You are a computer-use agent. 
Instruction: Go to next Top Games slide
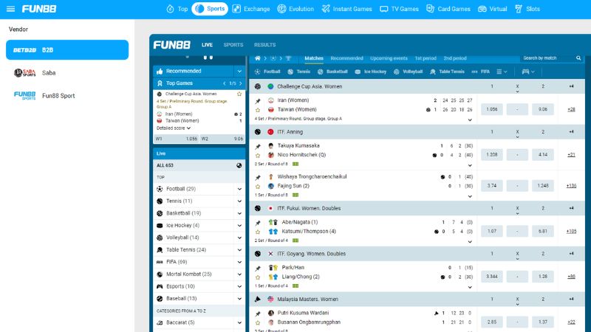pyautogui.click(x=241, y=83)
